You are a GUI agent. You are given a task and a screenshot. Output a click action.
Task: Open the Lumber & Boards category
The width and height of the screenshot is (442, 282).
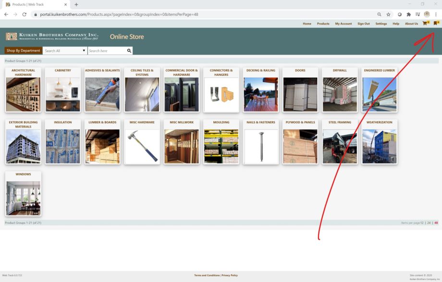tap(102, 142)
